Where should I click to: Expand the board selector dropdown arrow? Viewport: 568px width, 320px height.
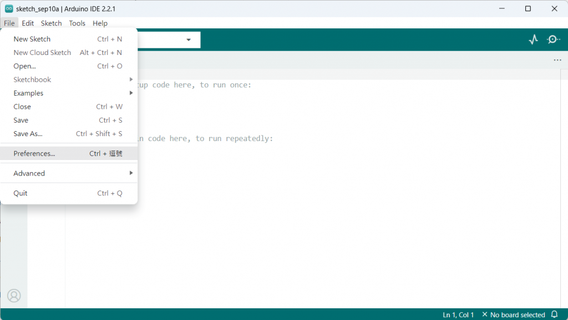[x=189, y=39]
